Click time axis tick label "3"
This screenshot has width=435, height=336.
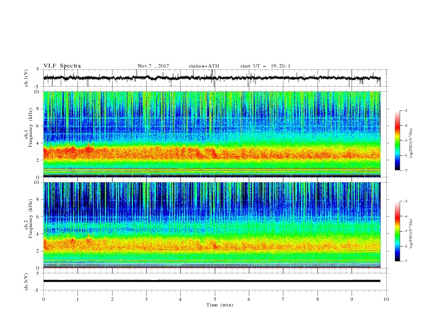click(x=146, y=299)
